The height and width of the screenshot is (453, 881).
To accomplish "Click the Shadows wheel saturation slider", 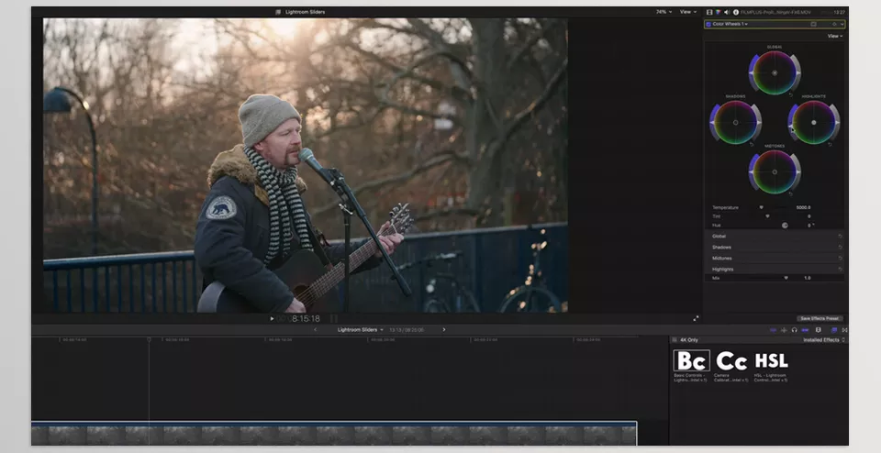I will 712,122.
